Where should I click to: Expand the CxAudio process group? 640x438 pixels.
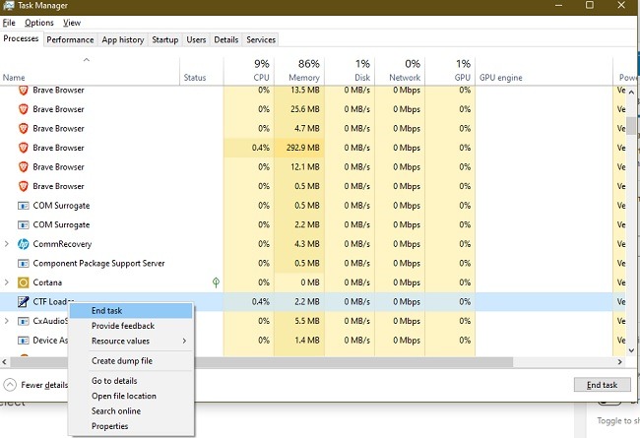click(x=7, y=321)
